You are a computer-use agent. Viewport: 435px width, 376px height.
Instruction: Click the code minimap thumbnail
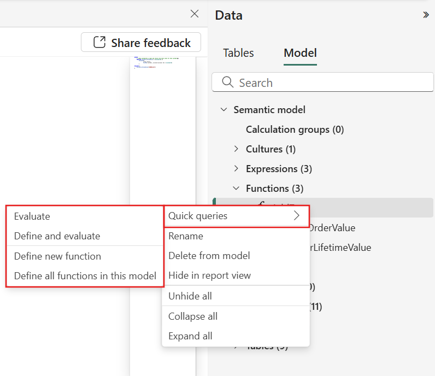pos(162,63)
